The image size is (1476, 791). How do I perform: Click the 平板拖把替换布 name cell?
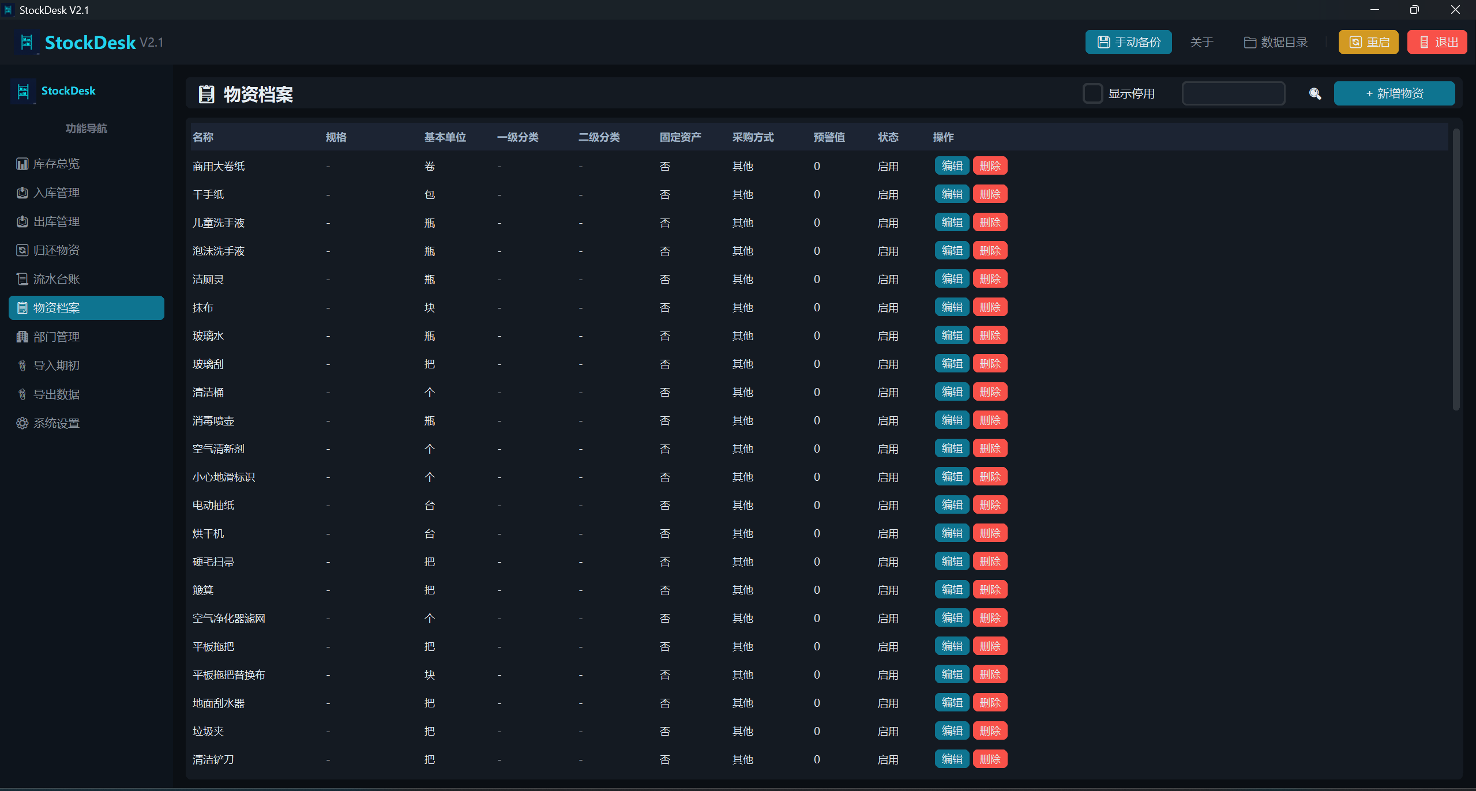click(x=229, y=675)
